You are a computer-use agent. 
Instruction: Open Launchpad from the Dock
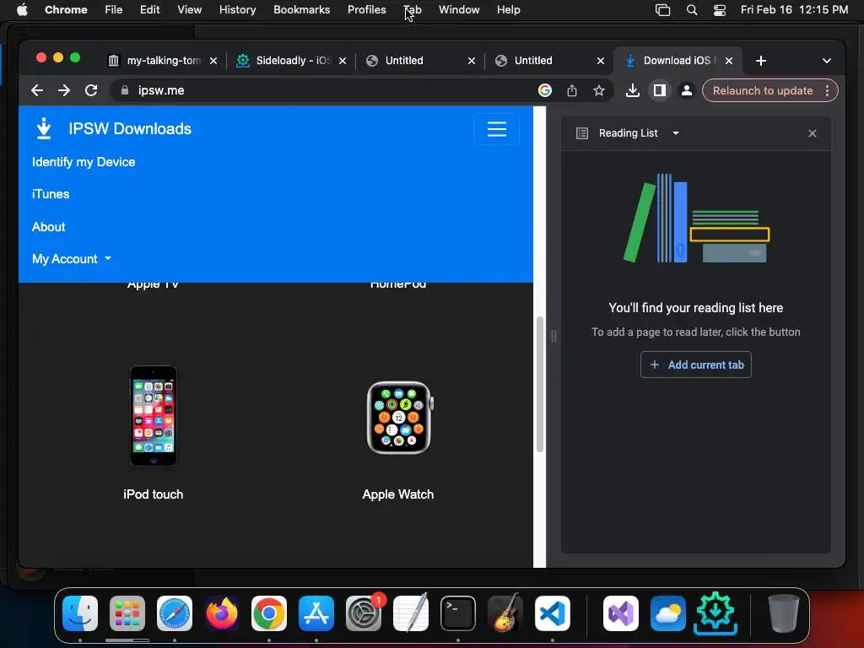click(x=127, y=613)
